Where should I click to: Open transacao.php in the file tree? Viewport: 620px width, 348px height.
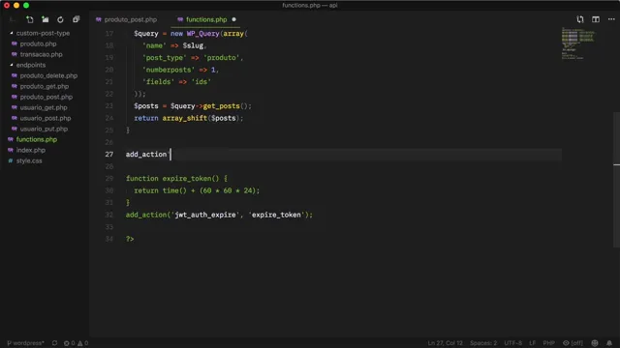pos(41,54)
